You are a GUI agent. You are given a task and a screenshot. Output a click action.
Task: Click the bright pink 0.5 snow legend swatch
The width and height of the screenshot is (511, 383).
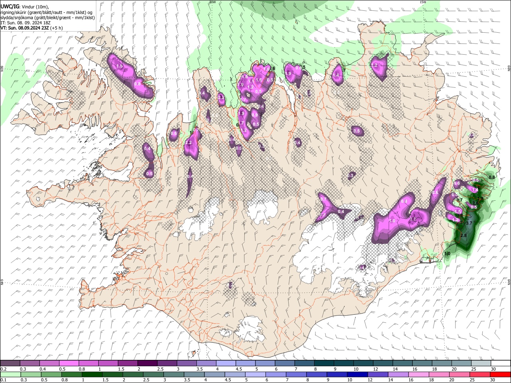pos(69,363)
